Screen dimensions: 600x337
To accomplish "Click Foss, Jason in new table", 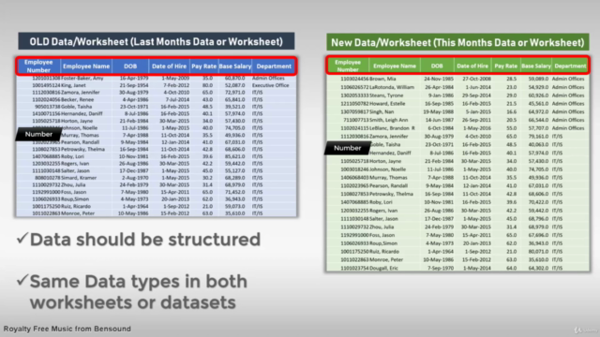I will click(x=382, y=235).
